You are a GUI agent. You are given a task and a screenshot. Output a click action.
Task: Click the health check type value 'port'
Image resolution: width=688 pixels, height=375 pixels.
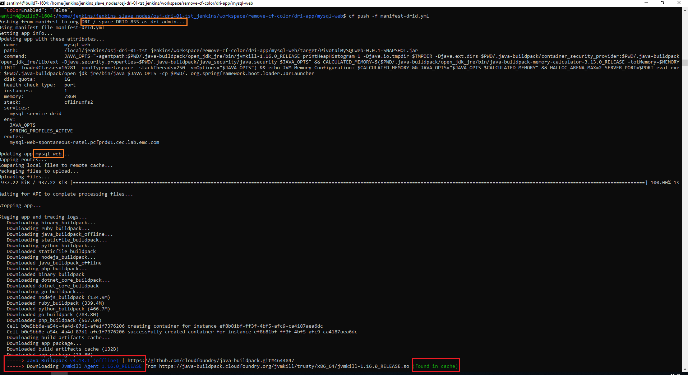(x=70, y=85)
